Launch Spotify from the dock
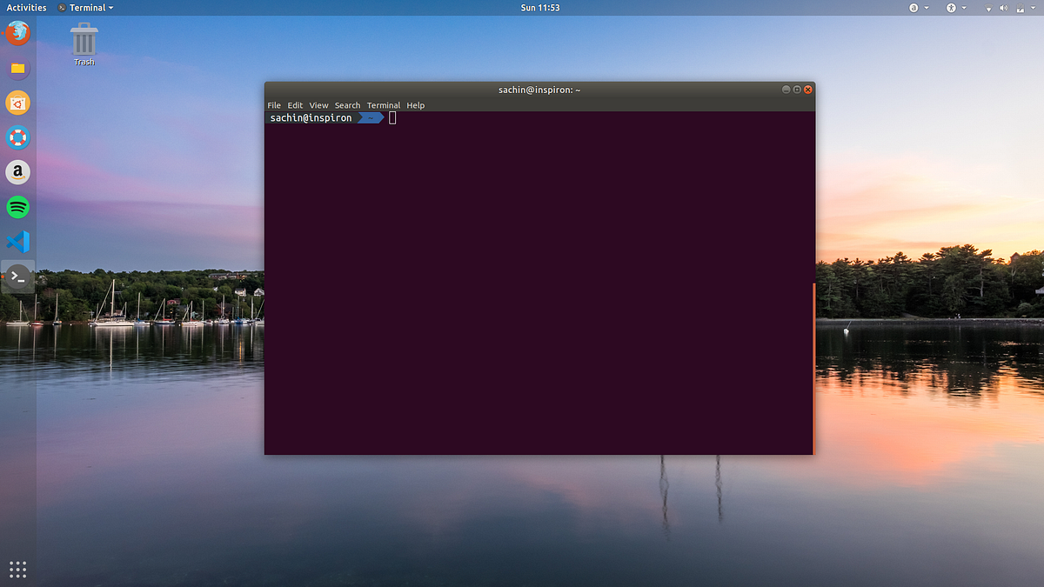The width and height of the screenshot is (1044, 587). pos(17,207)
